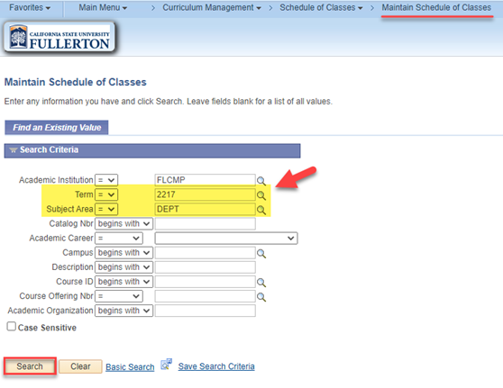The image size is (503, 388).
Task: Collapse the Search Criteria section
Action: click(x=14, y=150)
